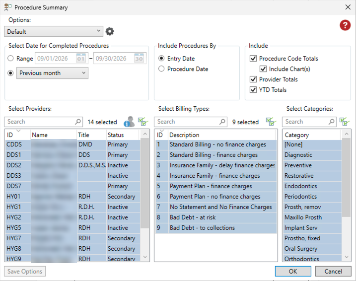Click the categories list scroll-down arrow
Image resolution: width=356 pixels, height=281 pixels.
(347, 257)
